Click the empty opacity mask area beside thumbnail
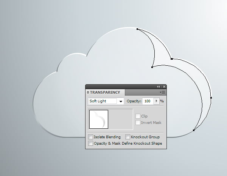This screenshot has width=227, height=176. (x=120, y=119)
